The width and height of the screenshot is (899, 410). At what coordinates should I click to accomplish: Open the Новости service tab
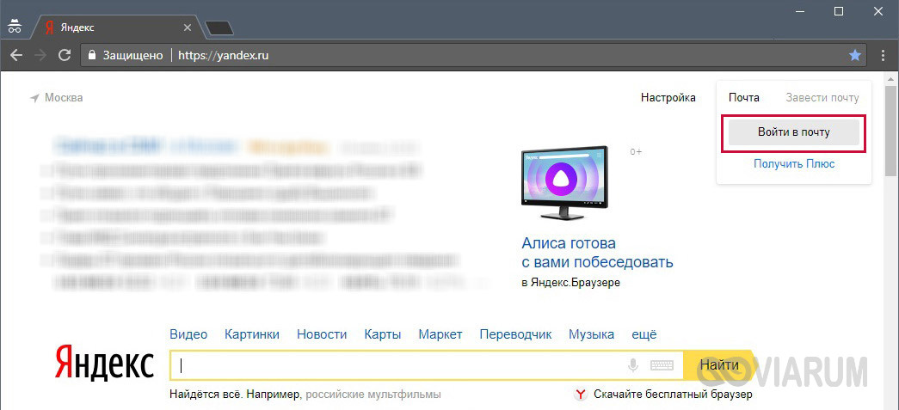(322, 334)
